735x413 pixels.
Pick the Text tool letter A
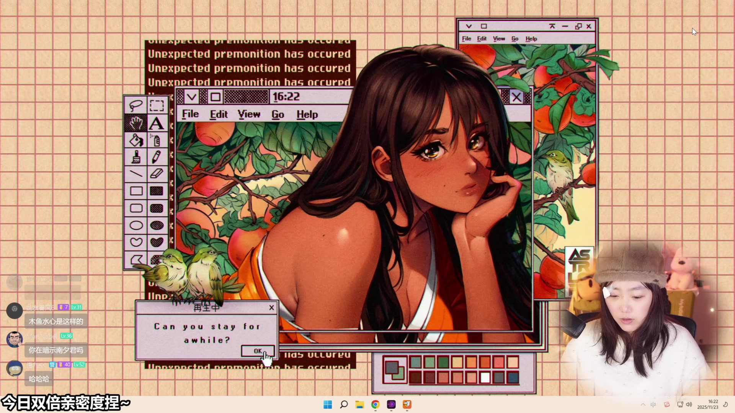click(156, 123)
